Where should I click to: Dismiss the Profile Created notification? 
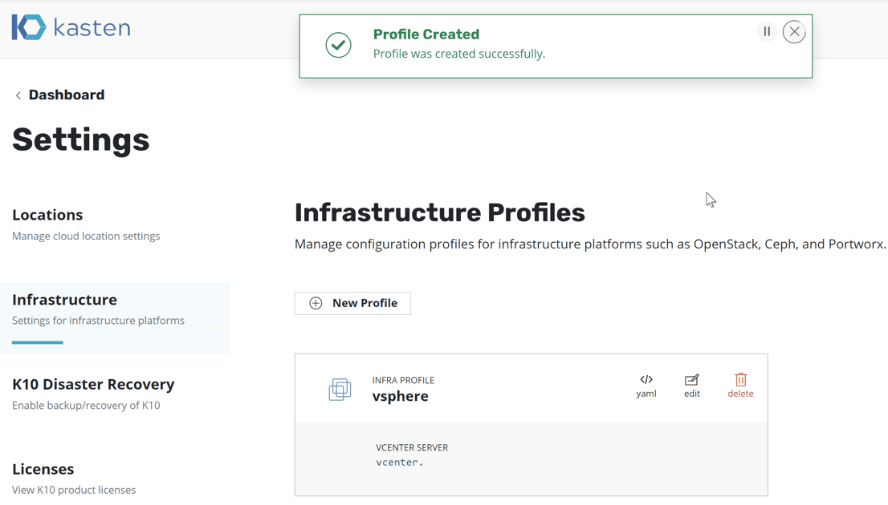(x=794, y=32)
